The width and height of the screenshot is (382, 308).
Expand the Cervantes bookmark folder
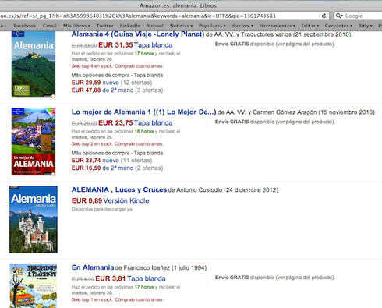(x=338, y=26)
